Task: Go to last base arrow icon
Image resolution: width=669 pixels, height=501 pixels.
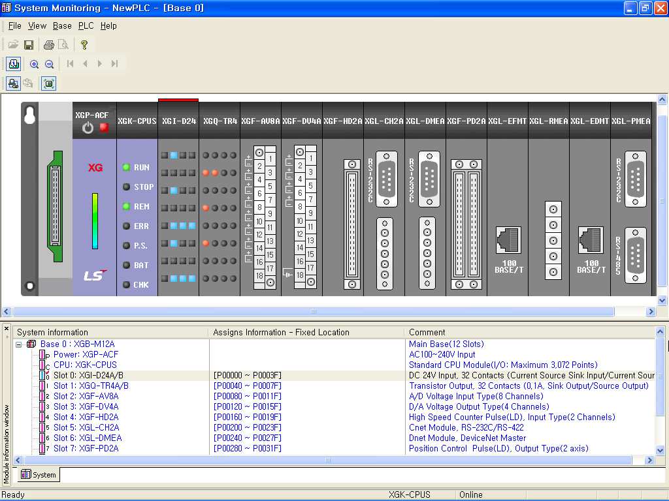Action: (x=114, y=64)
